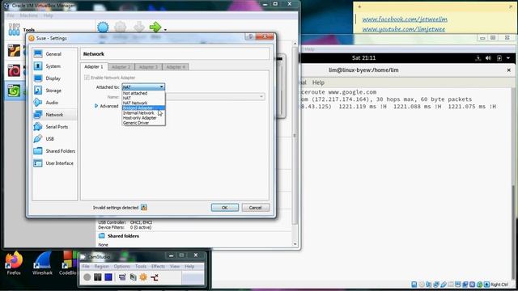
Task: Open Machine menu in VirtualBox Manager
Action: tap(28, 15)
